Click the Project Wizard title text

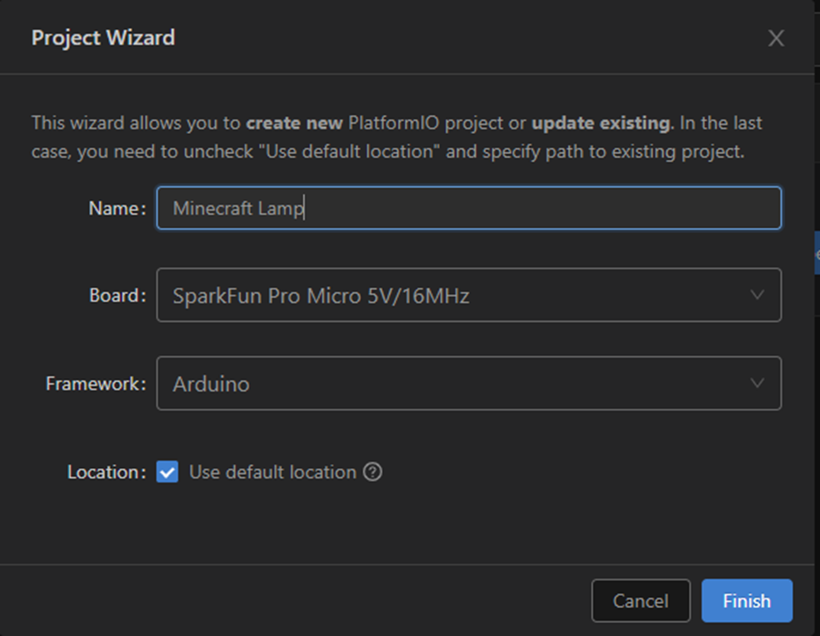(x=103, y=38)
